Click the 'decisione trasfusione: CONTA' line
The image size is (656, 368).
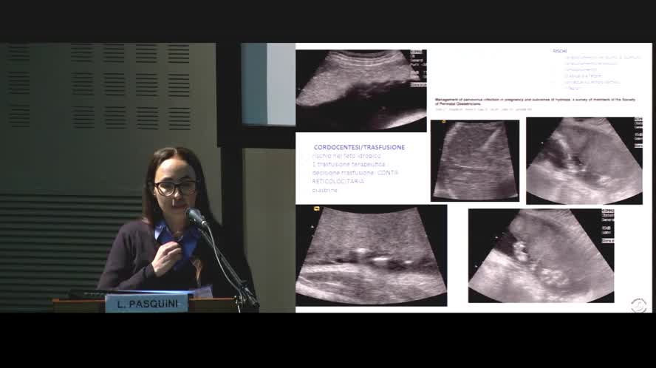click(355, 172)
